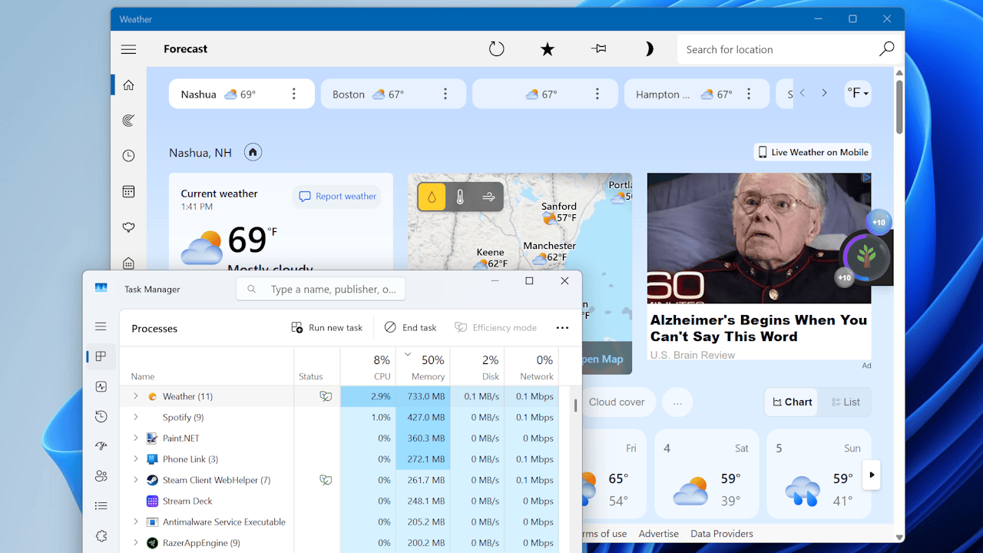
Task: Click the favorites star icon
Action: coord(548,49)
